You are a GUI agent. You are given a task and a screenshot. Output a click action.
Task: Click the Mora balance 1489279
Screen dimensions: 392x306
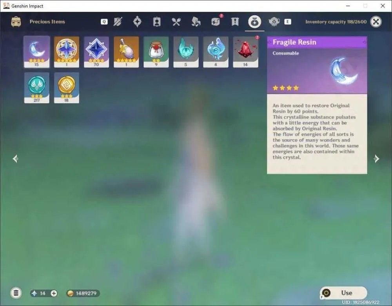(x=83, y=293)
